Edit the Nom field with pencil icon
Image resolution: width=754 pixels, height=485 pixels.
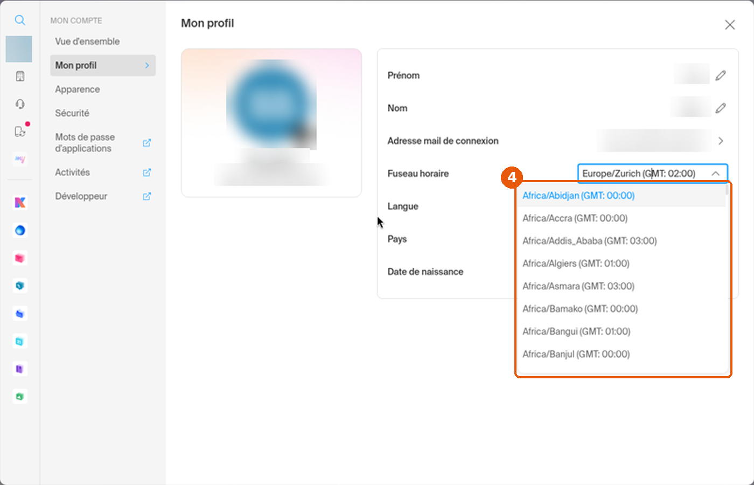point(721,108)
